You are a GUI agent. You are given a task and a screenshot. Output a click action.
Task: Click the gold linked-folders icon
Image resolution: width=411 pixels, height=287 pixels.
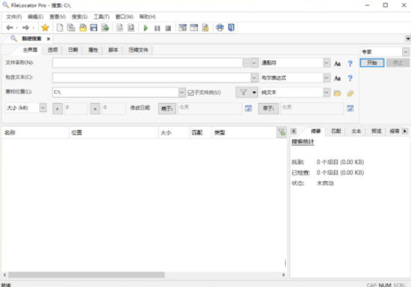350,93
